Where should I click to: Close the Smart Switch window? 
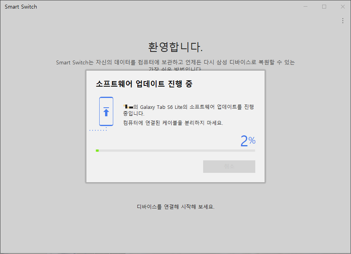343,7
